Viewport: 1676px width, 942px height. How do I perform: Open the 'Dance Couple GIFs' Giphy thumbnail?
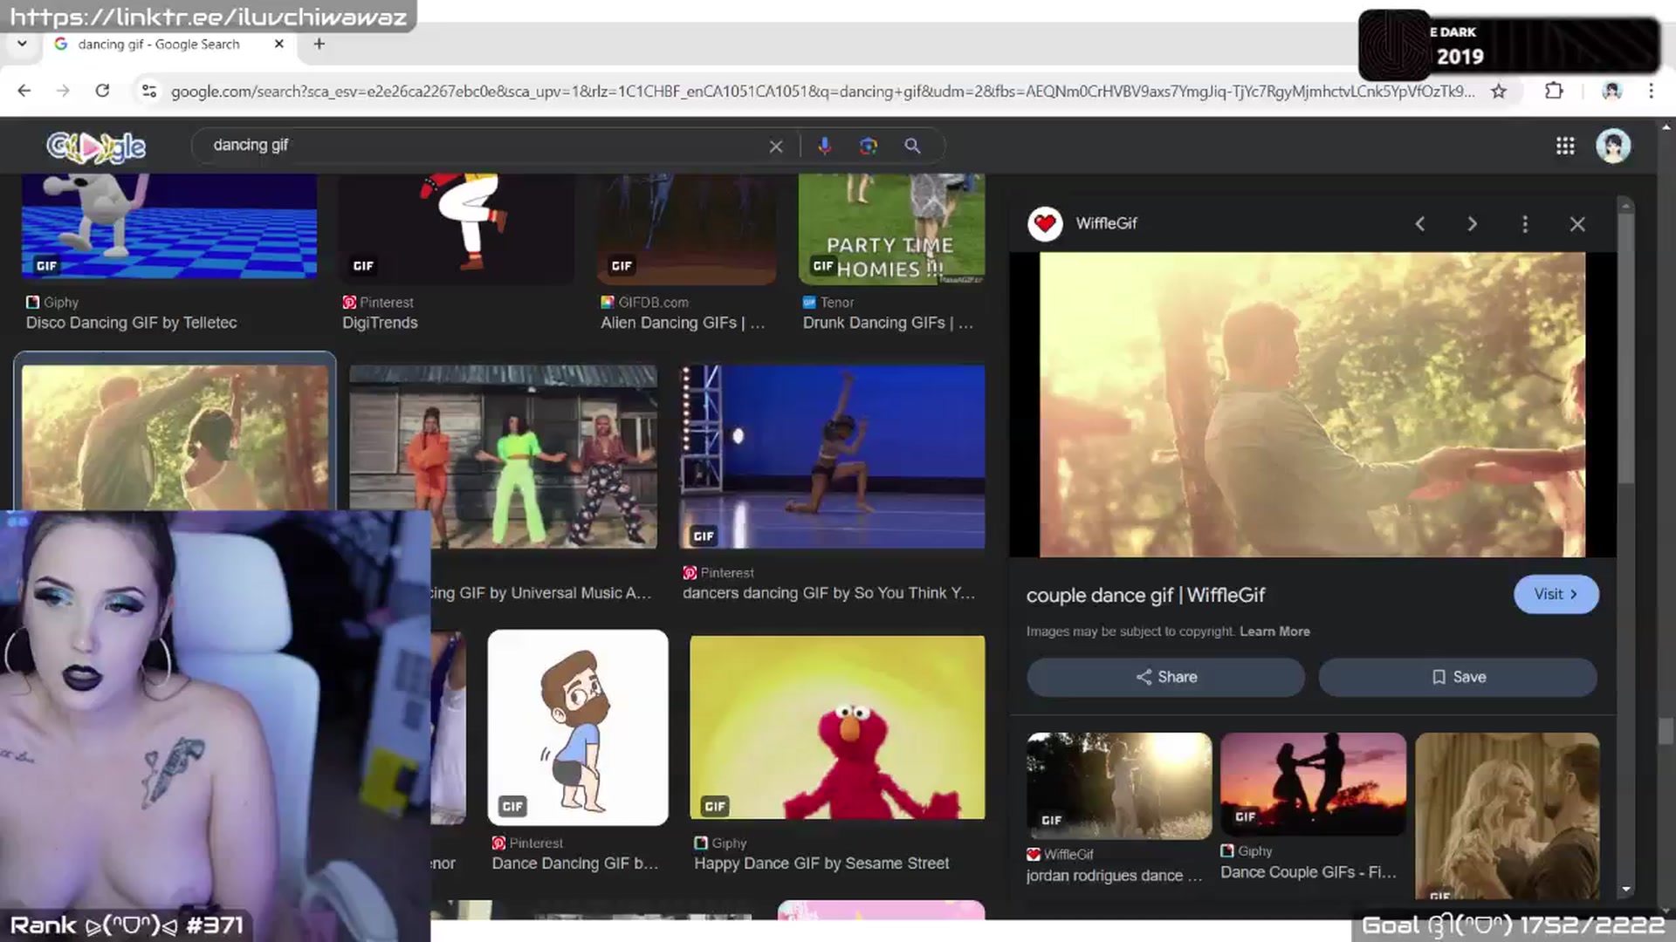pyautogui.click(x=1313, y=784)
